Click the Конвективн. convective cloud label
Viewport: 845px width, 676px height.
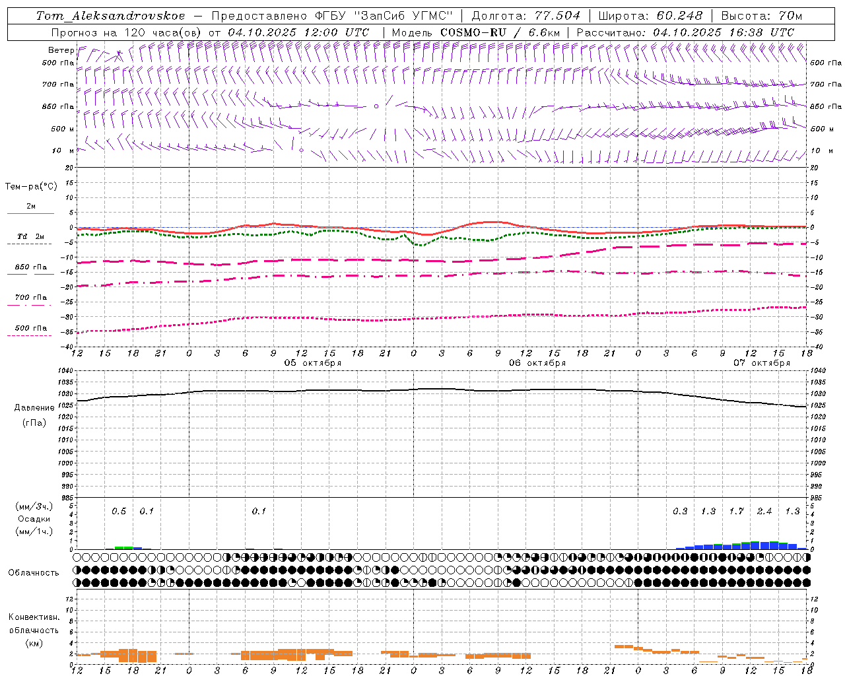click(34, 617)
